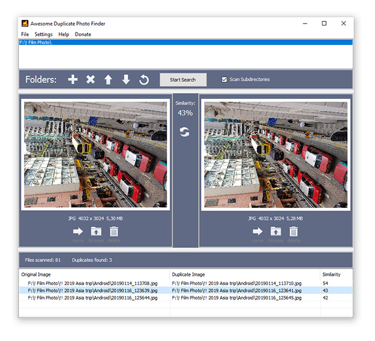
Task: Reset folder list with the circular arrow
Action: (x=144, y=80)
